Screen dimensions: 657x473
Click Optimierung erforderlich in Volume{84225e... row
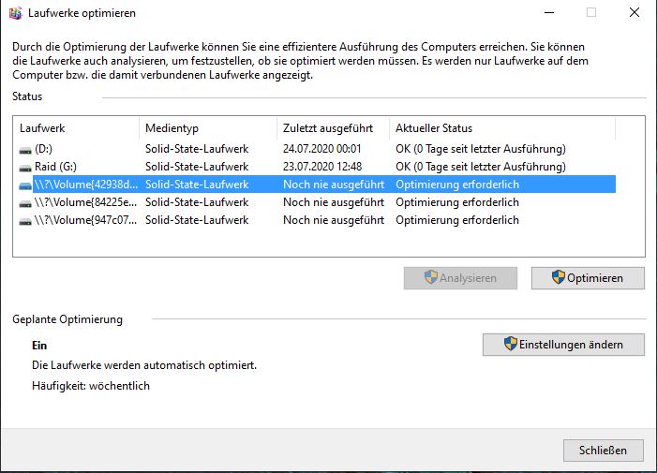[x=457, y=202]
